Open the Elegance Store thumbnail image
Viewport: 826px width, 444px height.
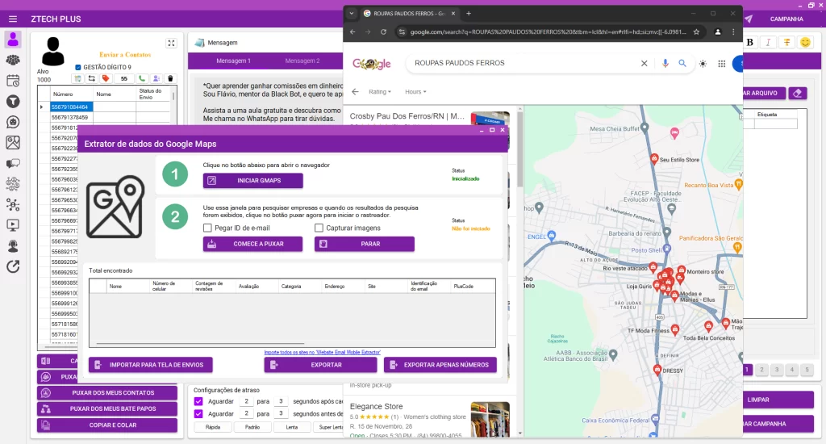(490, 419)
